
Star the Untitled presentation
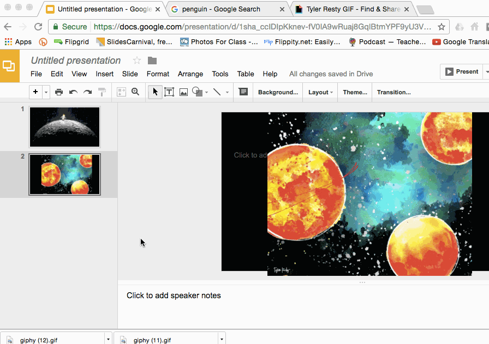click(x=137, y=61)
